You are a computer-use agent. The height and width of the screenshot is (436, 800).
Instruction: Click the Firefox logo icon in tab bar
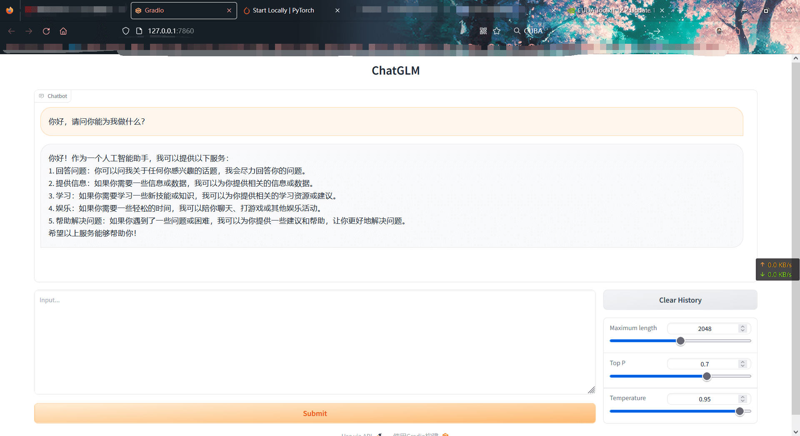10,10
